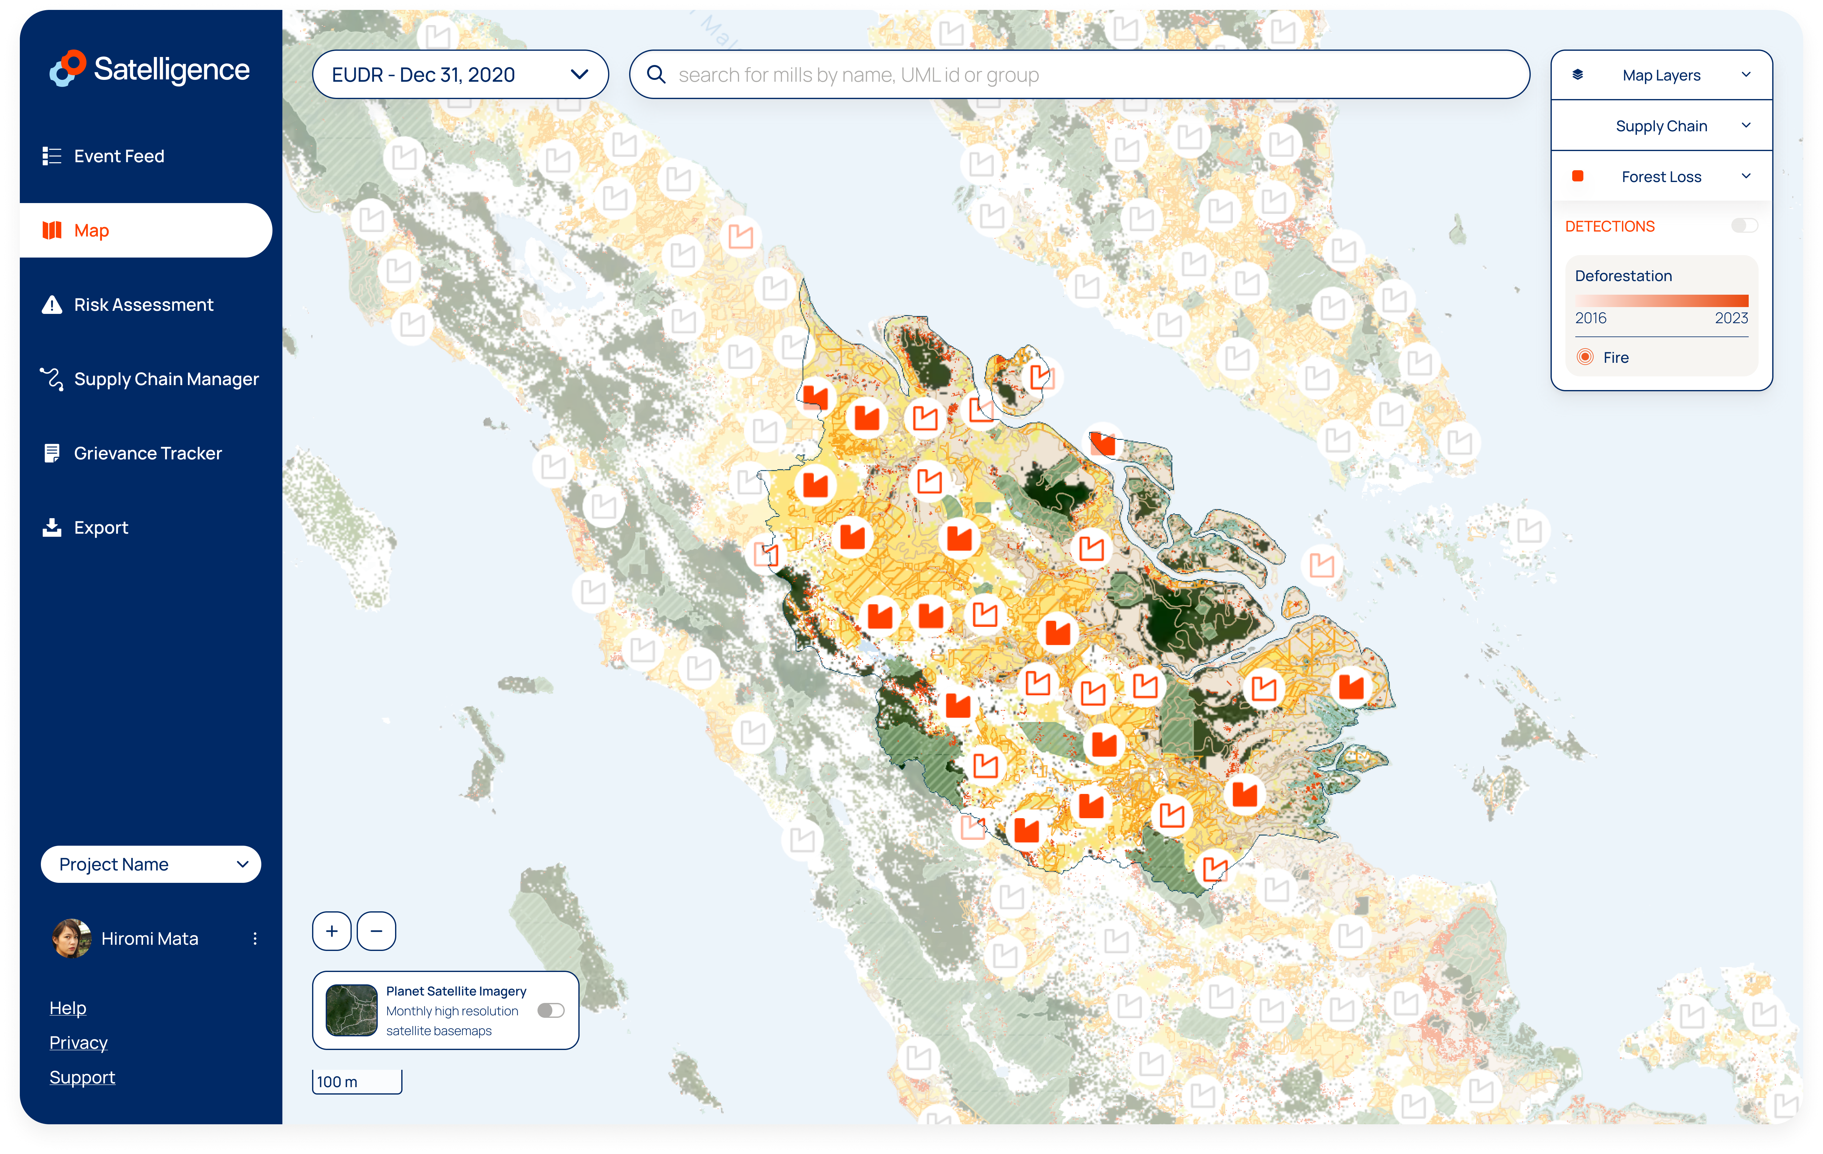
Task: Click the Map Layers stack icon
Action: tap(1578, 74)
